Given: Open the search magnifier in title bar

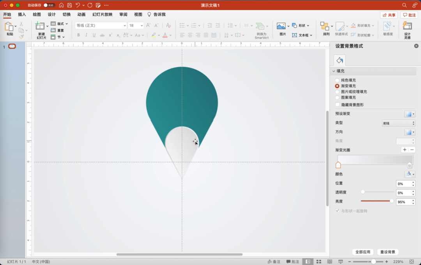Looking at the screenshot, I should click(404, 5).
